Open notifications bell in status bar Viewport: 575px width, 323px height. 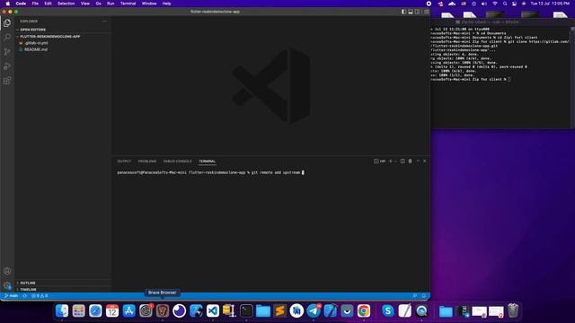[x=424, y=296]
